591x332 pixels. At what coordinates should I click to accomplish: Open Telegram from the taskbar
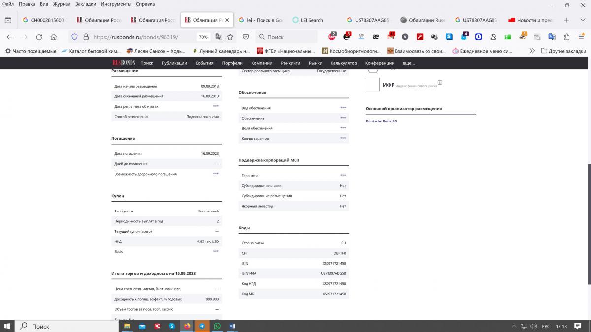pos(202,326)
